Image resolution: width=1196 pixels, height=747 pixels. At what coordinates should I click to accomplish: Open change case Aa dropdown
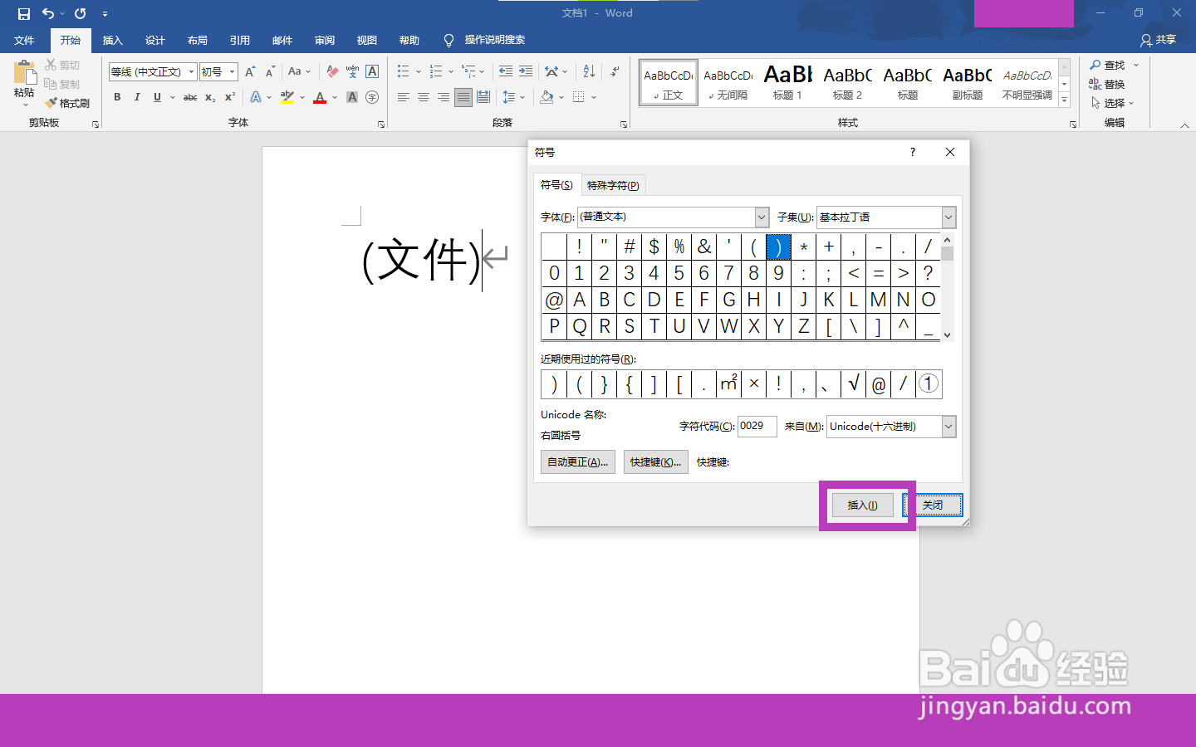299,72
